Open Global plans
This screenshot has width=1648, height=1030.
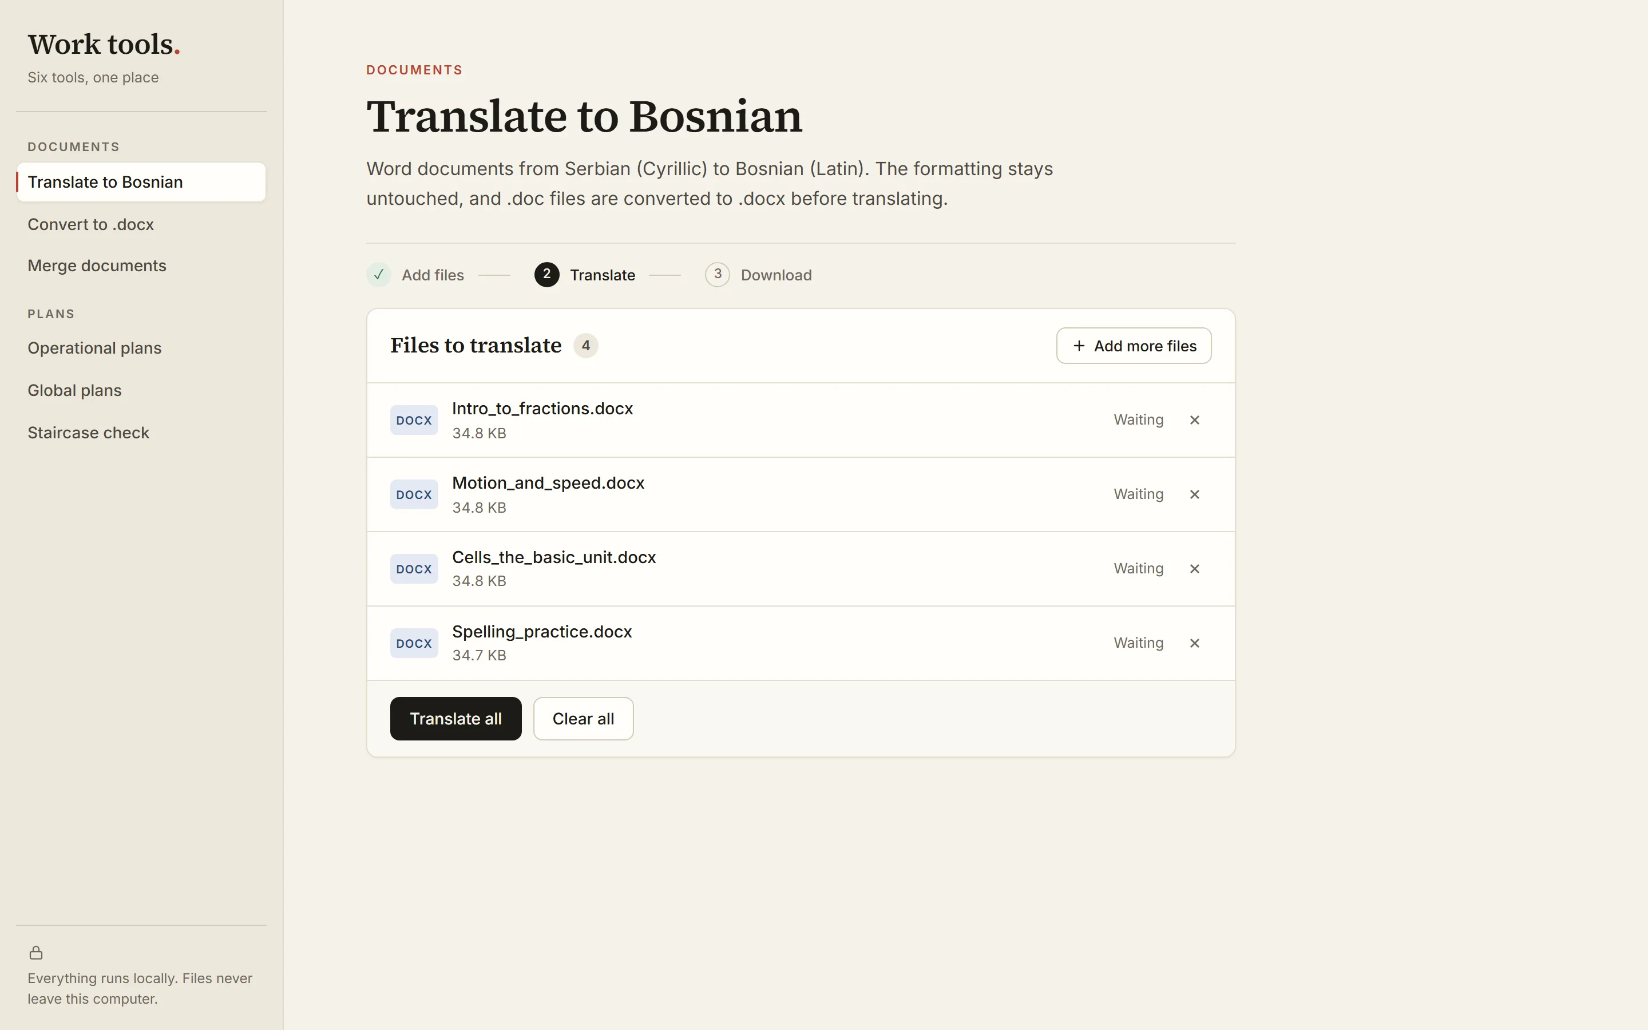141,390
